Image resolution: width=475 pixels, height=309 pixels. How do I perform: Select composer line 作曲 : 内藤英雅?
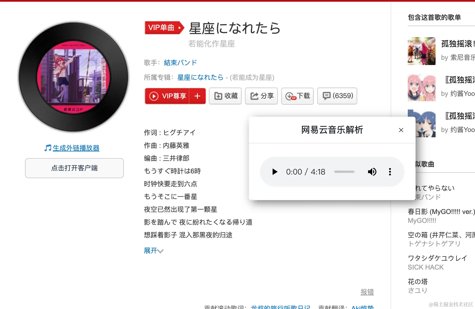[x=167, y=145]
